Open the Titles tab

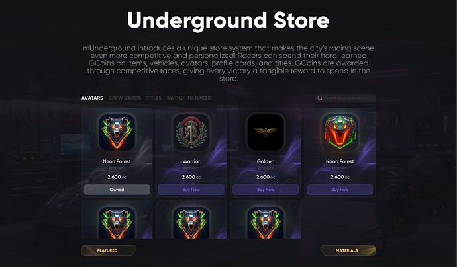(154, 98)
